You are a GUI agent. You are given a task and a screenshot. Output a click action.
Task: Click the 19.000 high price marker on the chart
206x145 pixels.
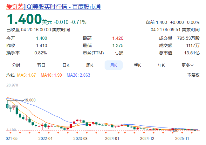[30, 100]
